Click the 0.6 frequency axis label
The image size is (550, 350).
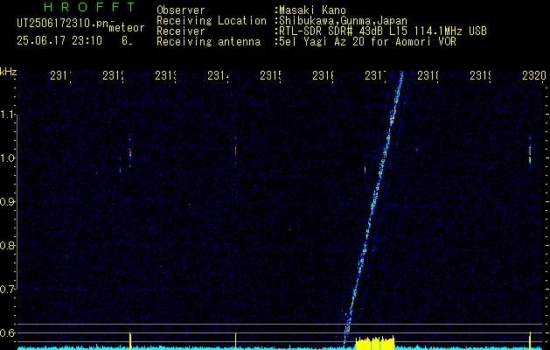tap(7, 332)
